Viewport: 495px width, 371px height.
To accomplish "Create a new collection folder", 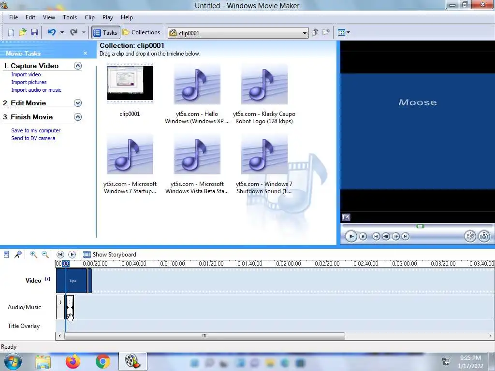I will [x=326, y=32].
